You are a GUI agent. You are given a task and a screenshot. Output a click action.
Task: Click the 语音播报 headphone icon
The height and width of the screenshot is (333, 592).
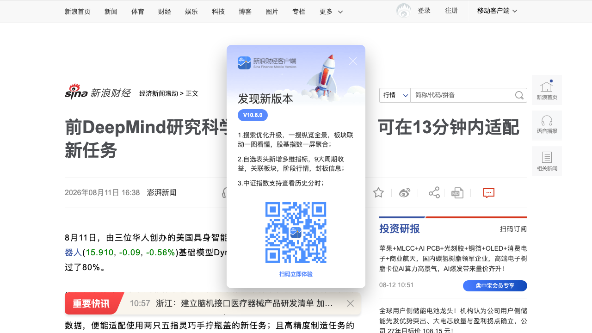(x=547, y=125)
